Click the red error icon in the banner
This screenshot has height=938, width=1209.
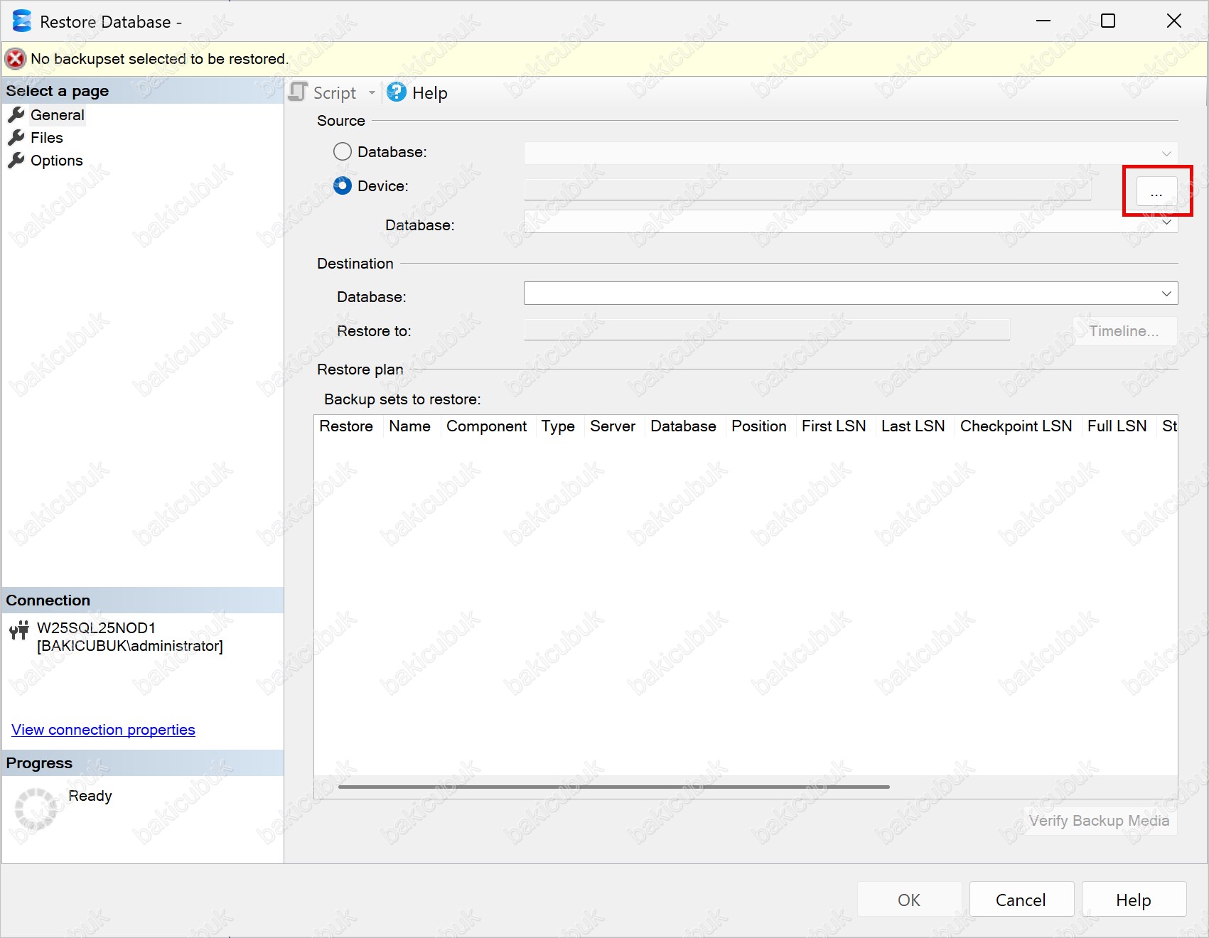[x=16, y=59]
